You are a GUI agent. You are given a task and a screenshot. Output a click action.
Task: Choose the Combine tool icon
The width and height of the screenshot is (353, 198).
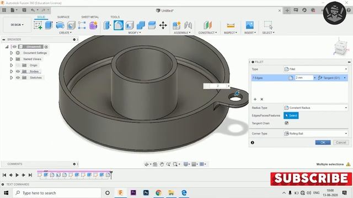141,25
